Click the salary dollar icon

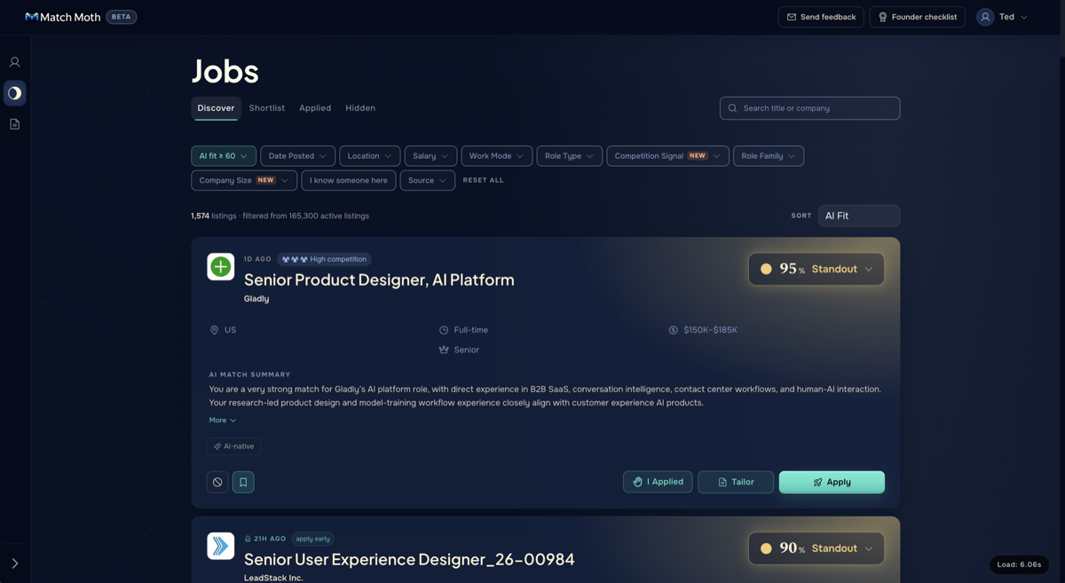coord(674,330)
